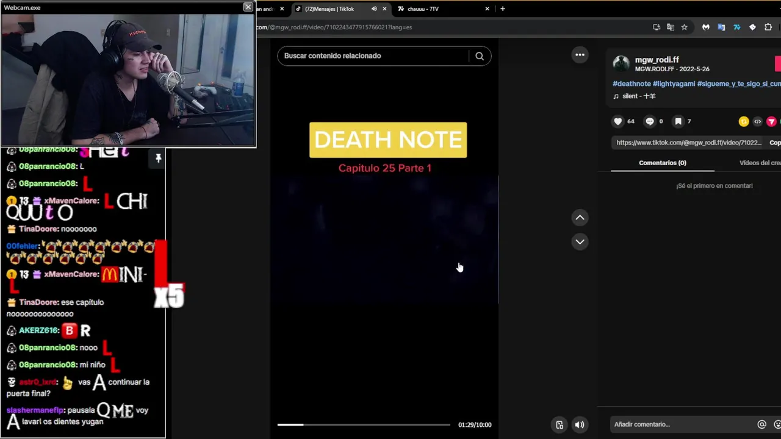Open the three-dots more options menu
The image size is (781, 439).
[580, 55]
